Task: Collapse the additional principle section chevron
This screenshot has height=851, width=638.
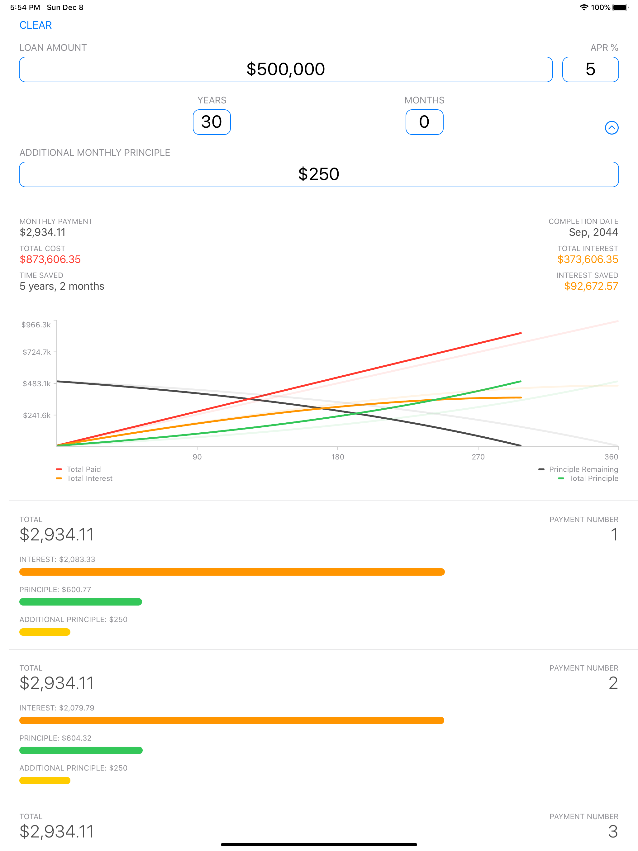Action: point(612,128)
